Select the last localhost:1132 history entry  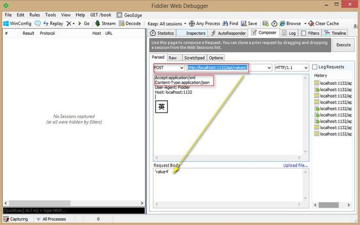[x=333, y=134]
